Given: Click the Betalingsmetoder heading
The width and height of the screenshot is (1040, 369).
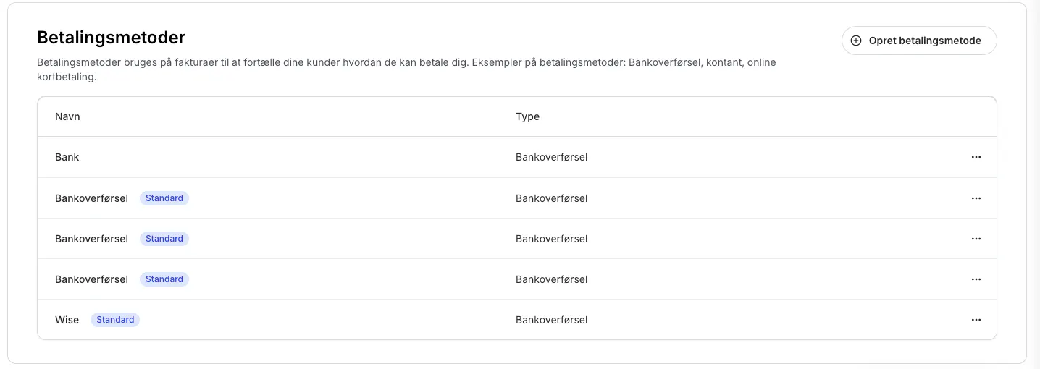Looking at the screenshot, I should pos(111,37).
